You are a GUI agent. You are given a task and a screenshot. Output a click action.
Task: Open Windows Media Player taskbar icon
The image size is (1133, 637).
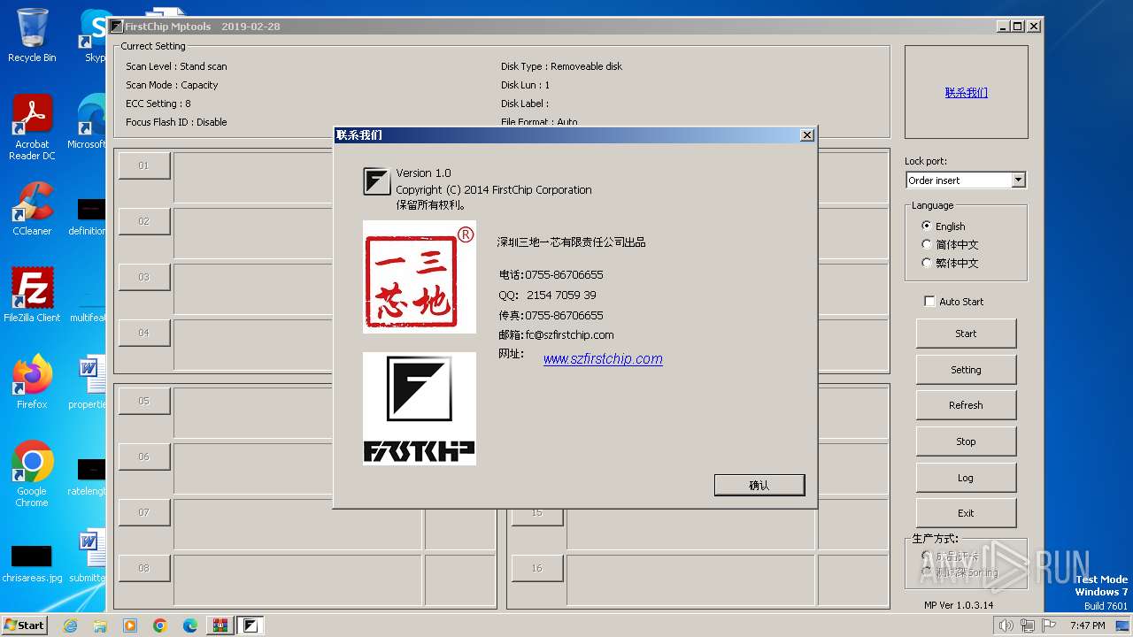click(130, 625)
